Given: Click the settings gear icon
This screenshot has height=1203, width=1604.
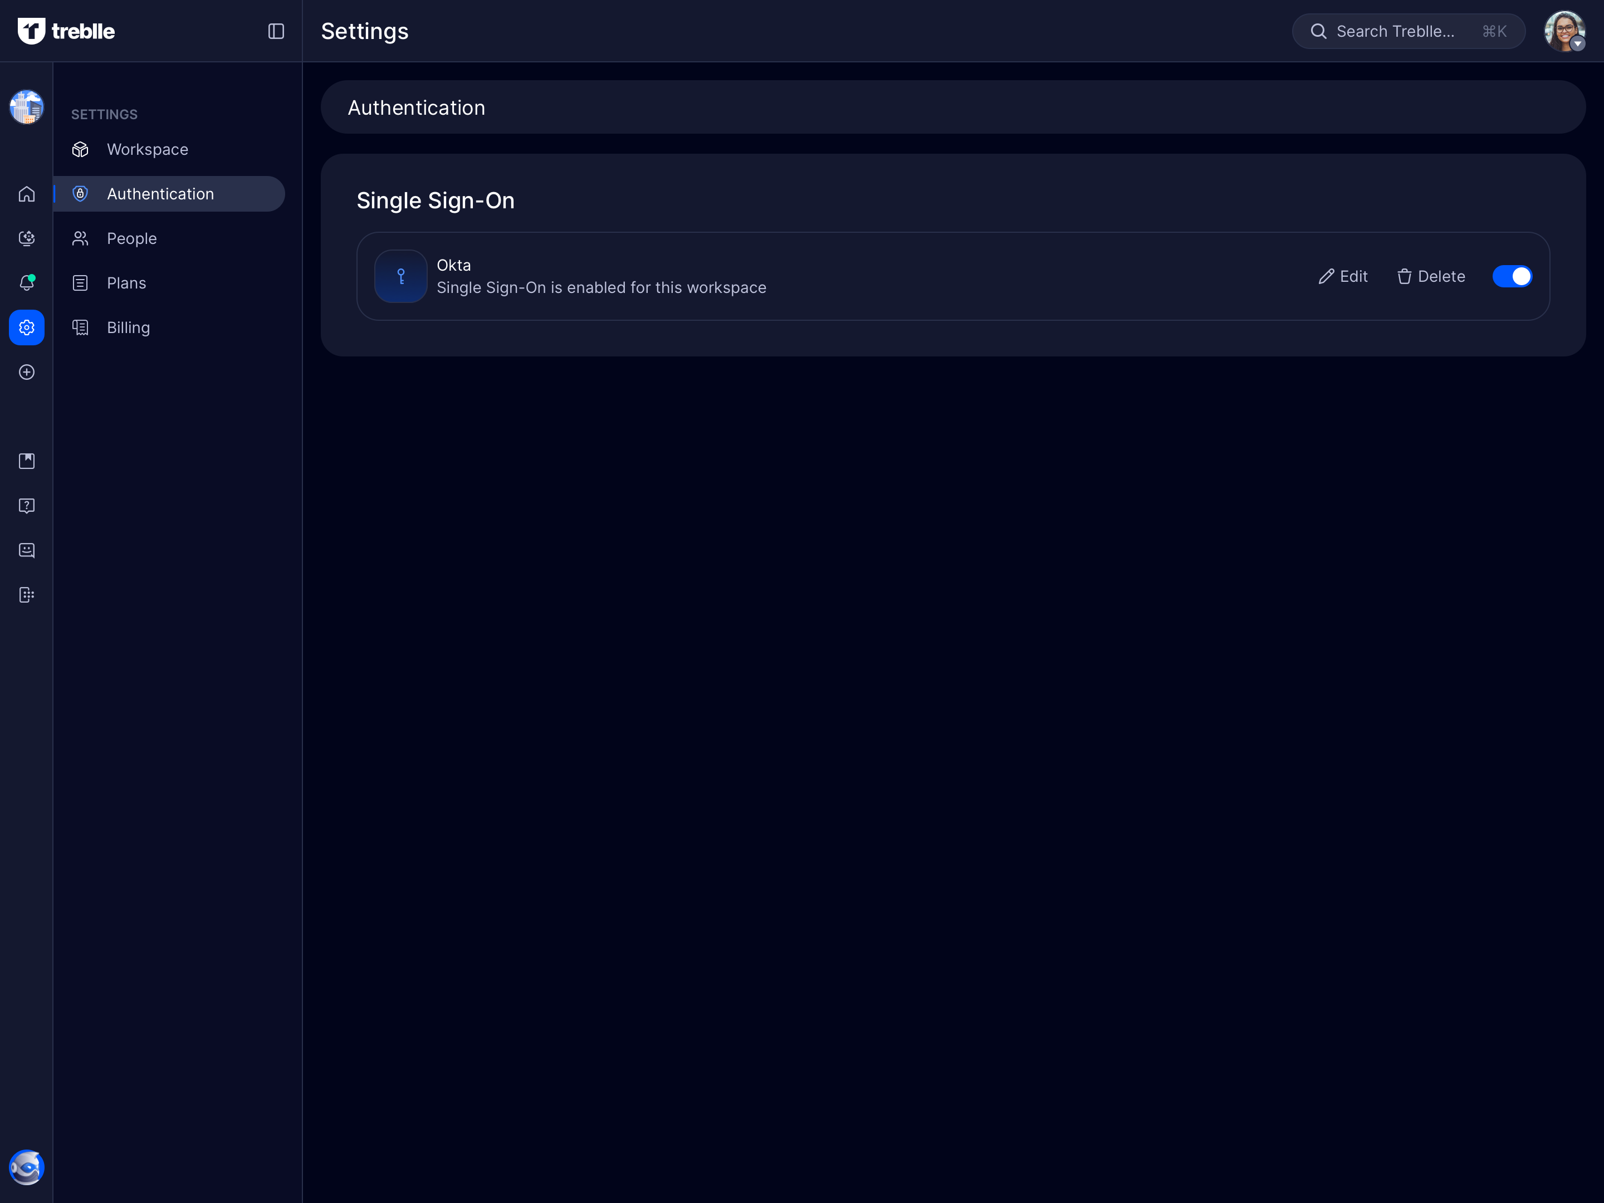Looking at the screenshot, I should (x=27, y=327).
